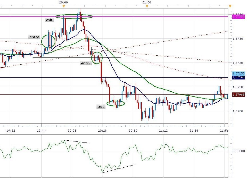The image size is (247, 178).
Task: Select the dark red 1,37068 price tag
Action: (239, 95)
